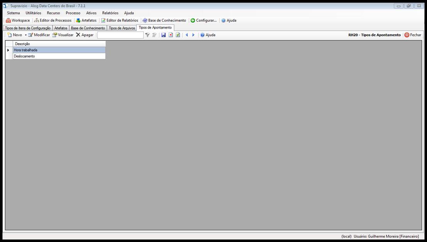
Task: Select the Hora trabalhada row
Action: 59,50
